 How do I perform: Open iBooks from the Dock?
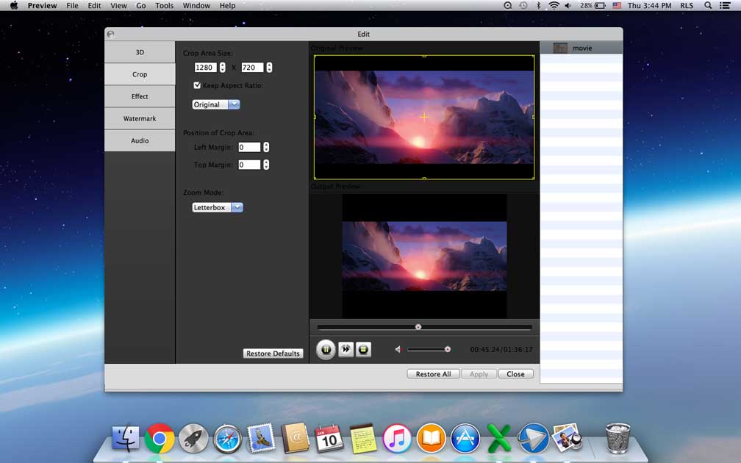431,439
